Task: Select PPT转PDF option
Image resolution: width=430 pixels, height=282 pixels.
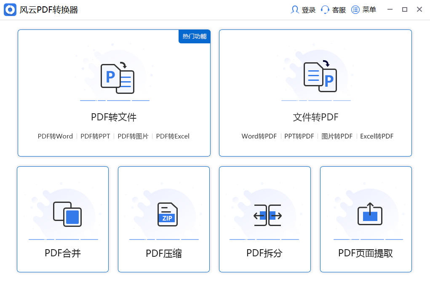Action: click(299, 136)
